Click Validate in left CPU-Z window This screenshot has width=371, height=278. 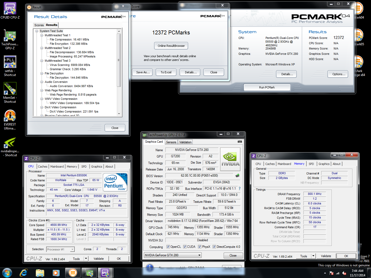99,259
